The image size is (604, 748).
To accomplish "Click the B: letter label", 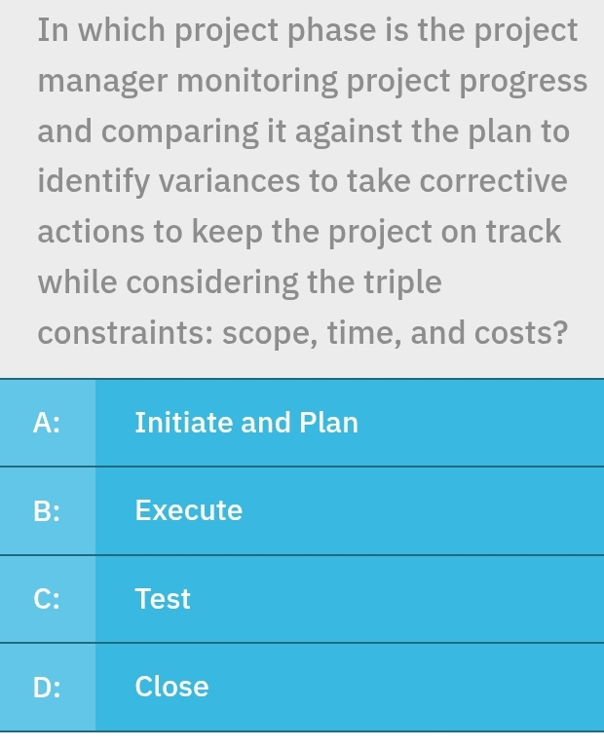I will point(47,510).
